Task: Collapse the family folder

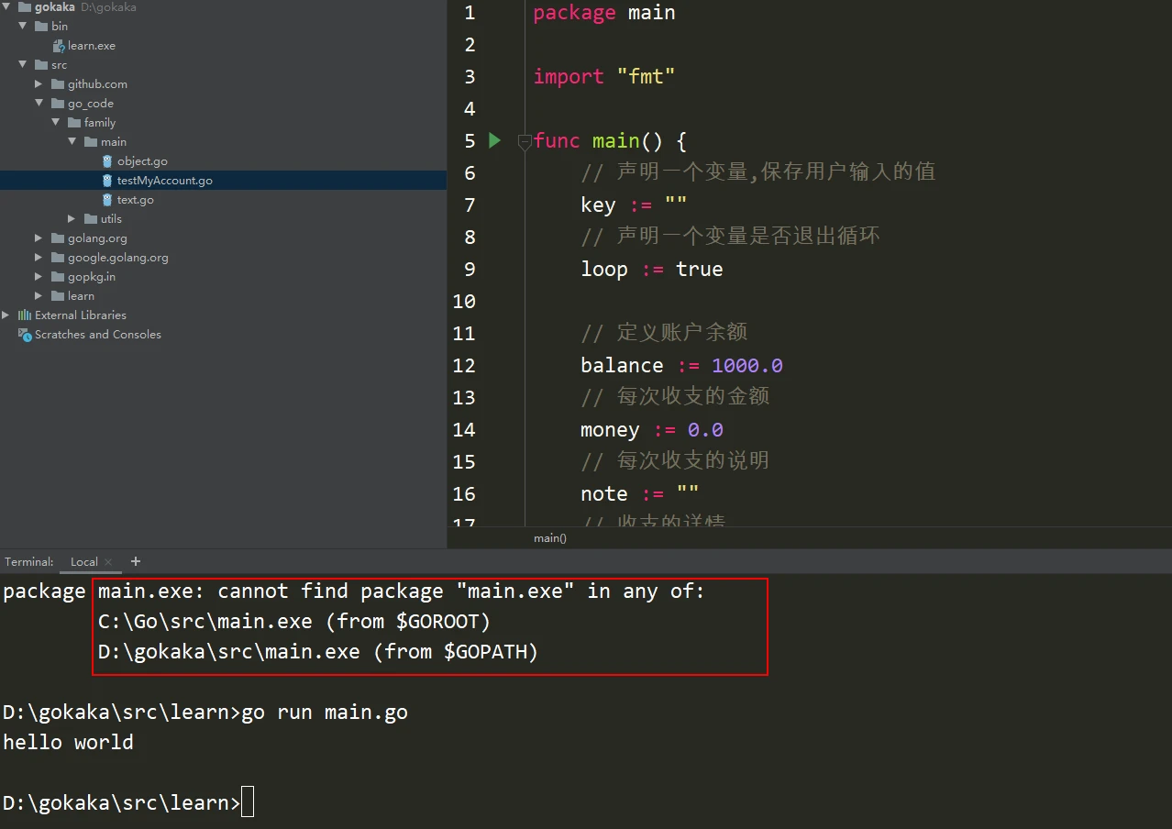Action: click(55, 123)
